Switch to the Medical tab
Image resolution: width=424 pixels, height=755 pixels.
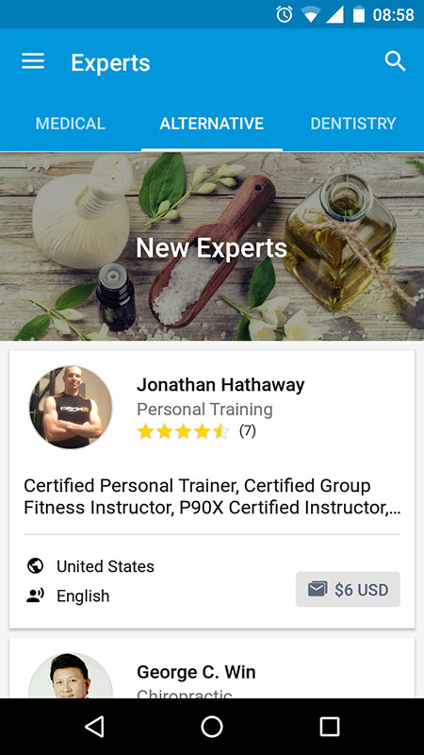(x=70, y=124)
